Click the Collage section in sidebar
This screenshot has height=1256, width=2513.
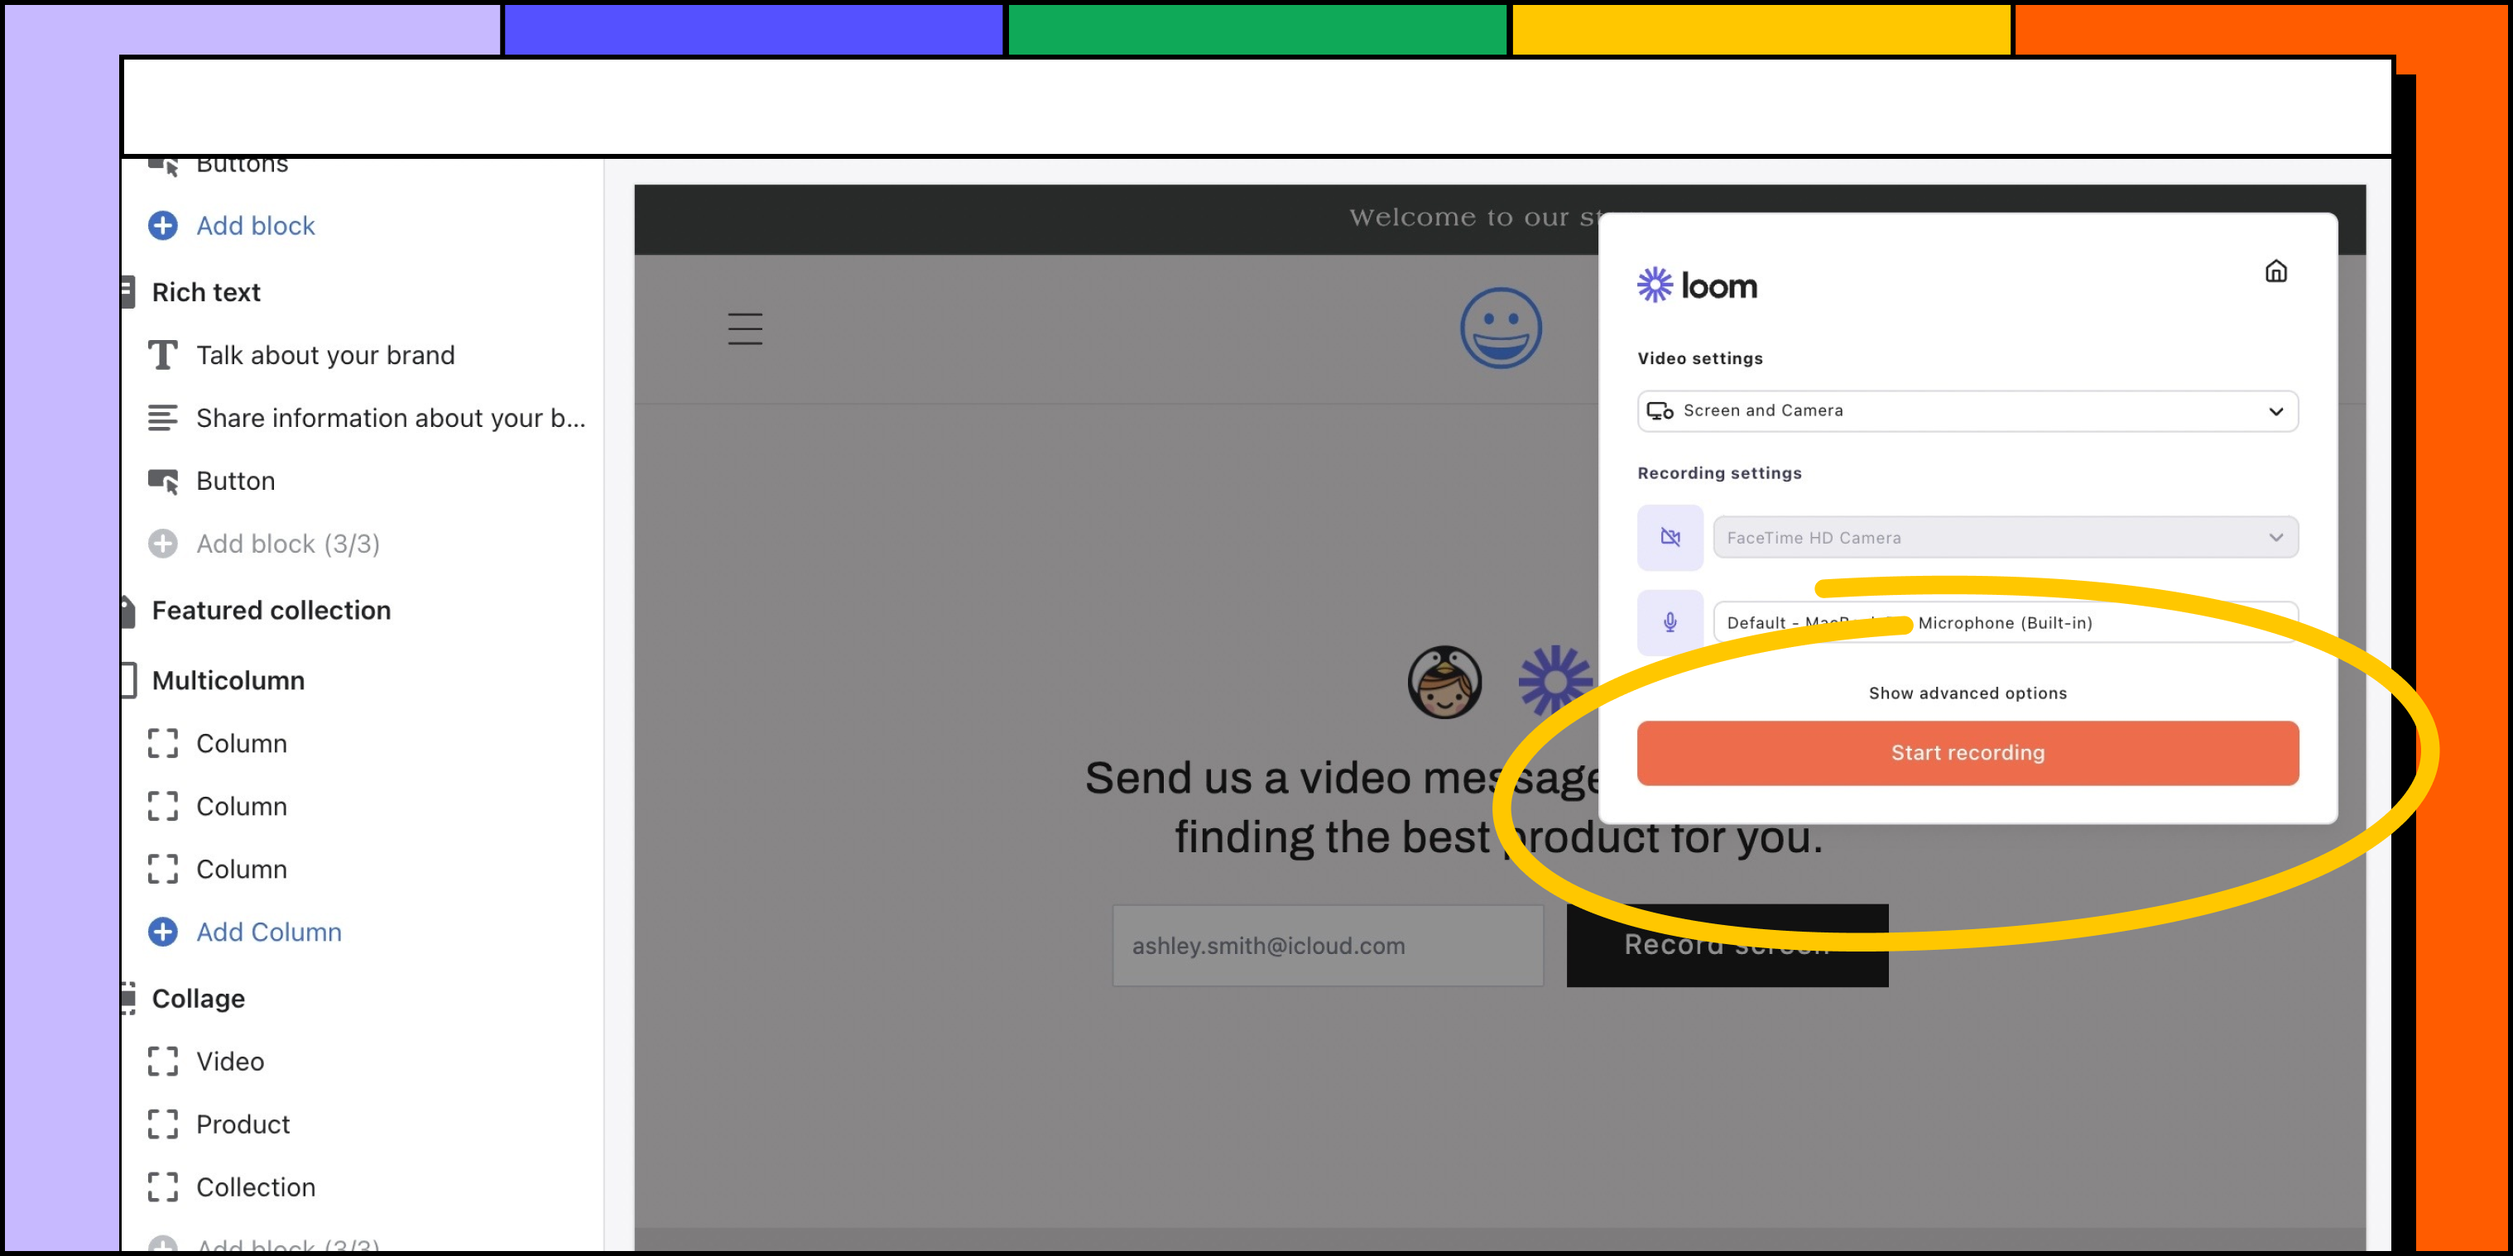coord(195,998)
